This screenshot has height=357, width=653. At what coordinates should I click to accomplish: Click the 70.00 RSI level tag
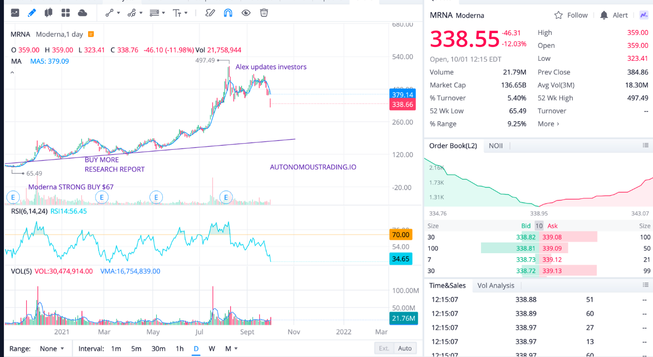(401, 234)
